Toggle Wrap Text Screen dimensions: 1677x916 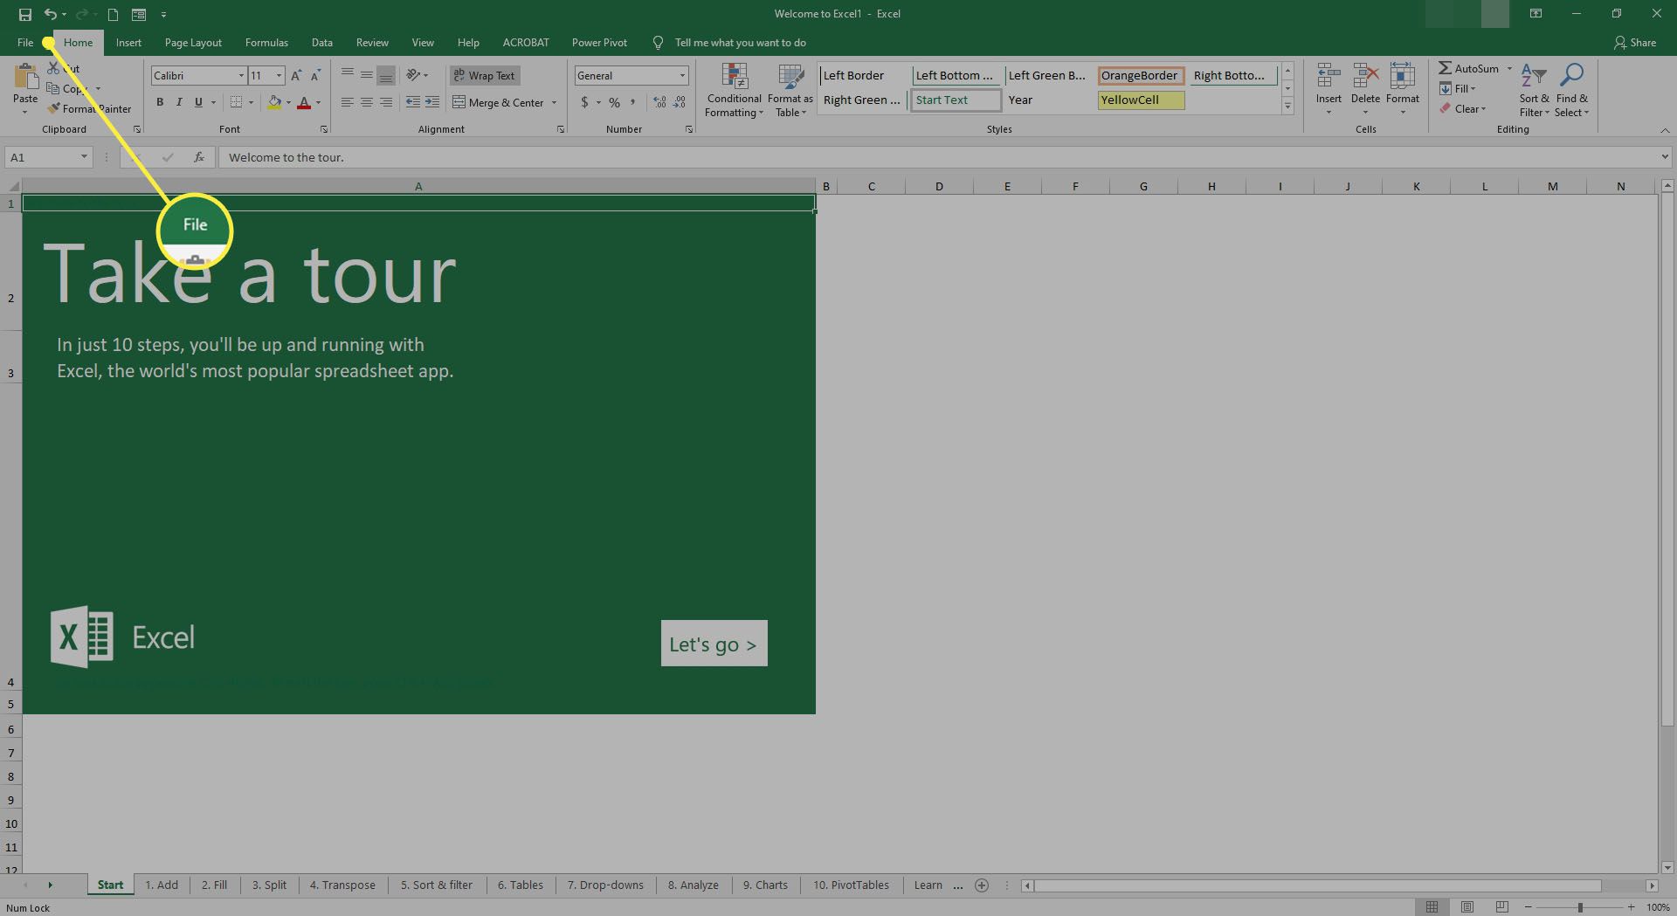tap(485, 76)
